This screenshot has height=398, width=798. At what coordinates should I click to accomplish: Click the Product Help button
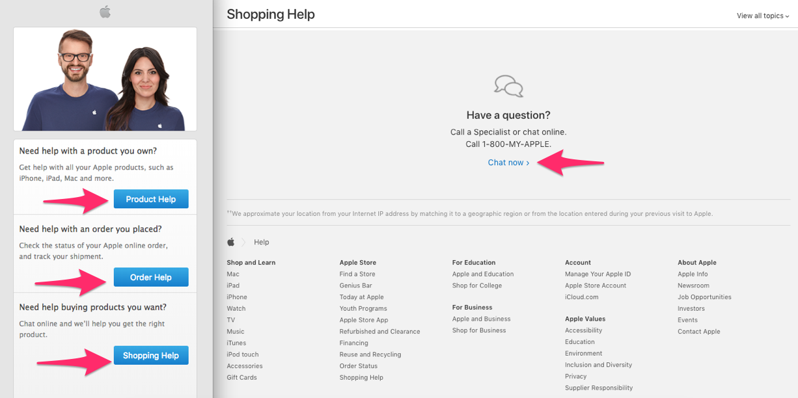pos(151,199)
